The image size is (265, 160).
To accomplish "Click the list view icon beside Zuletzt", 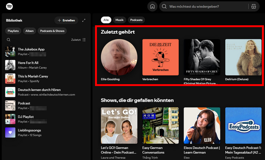I will [84, 40].
